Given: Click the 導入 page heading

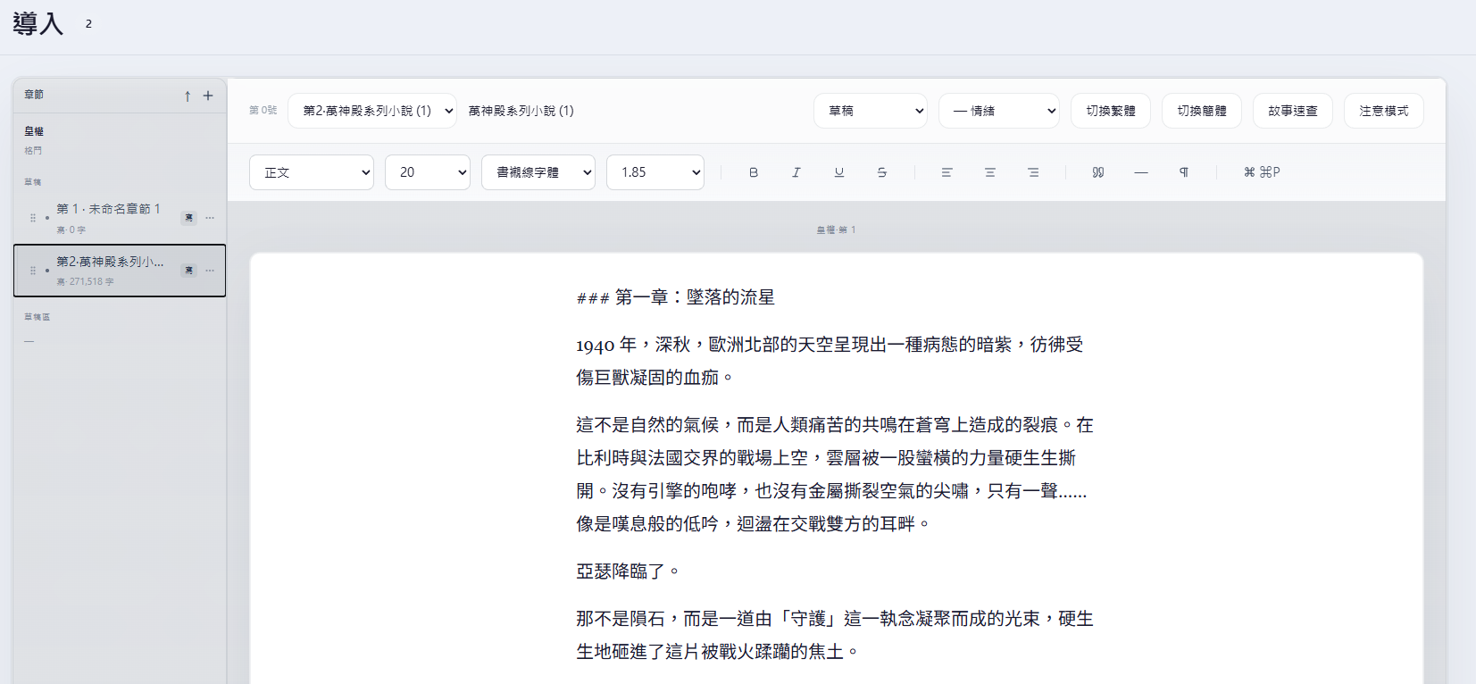Looking at the screenshot, I should click(x=38, y=23).
